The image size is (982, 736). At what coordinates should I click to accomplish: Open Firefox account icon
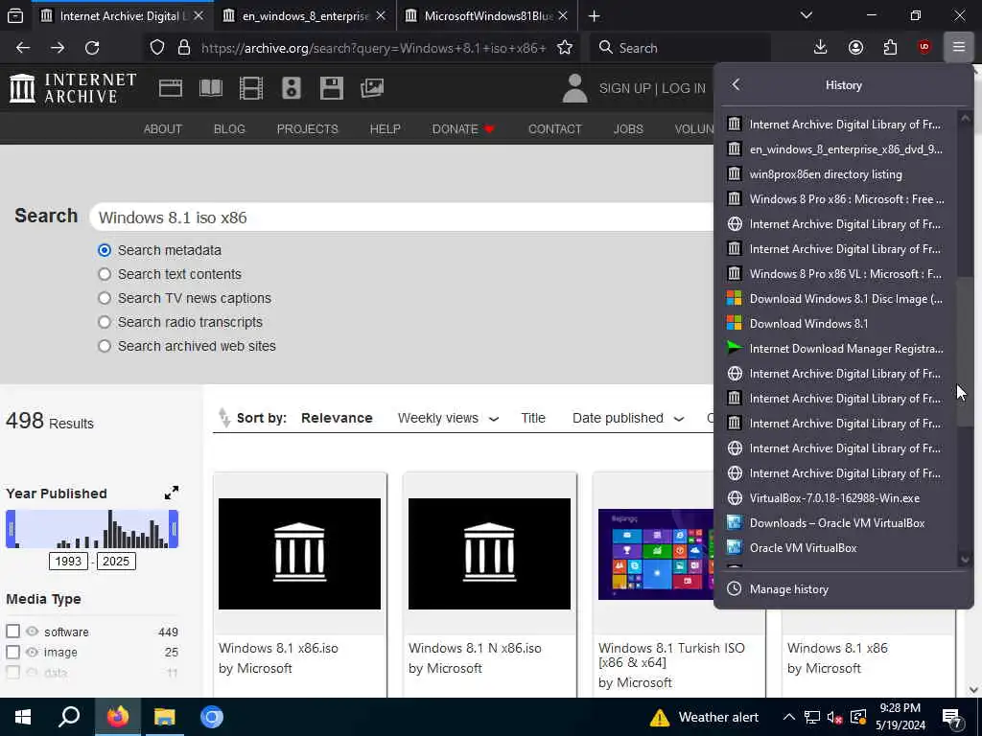point(855,48)
